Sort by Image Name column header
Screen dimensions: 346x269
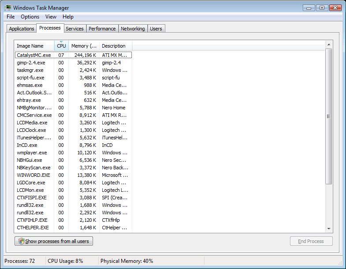[x=34, y=46]
